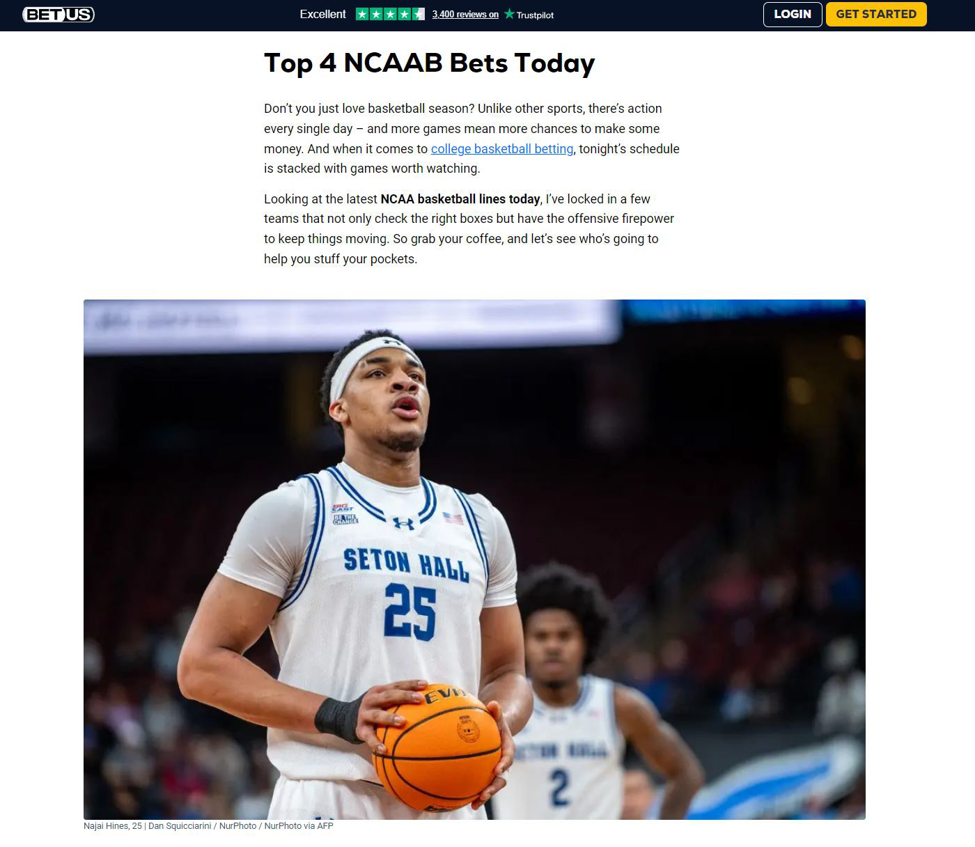
Task: Click the last half-filled Trustpilot star
Action: (418, 14)
